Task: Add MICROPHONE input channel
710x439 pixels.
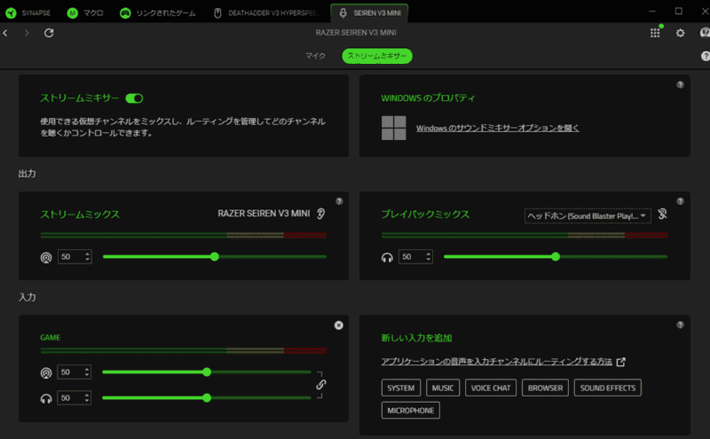Action: 411,411
